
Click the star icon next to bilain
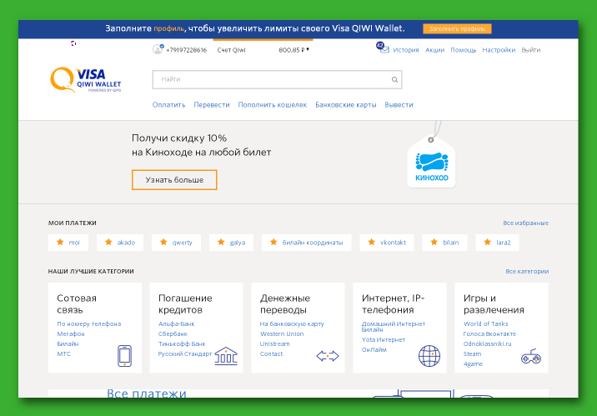434,242
